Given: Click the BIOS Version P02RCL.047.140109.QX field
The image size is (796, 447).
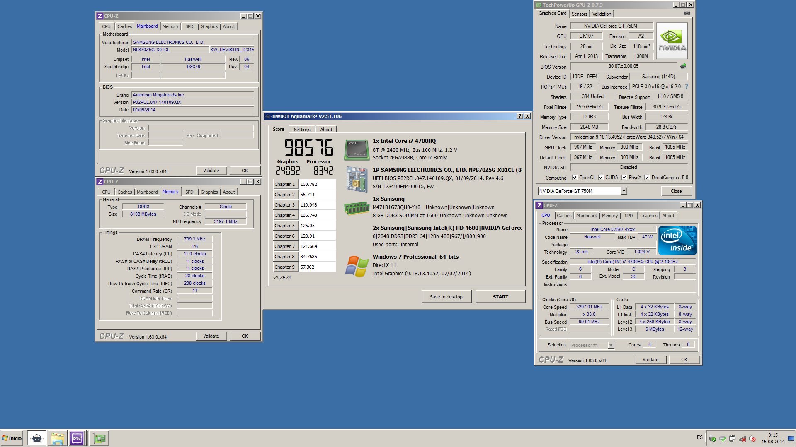Looking at the screenshot, I should pos(193,102).
